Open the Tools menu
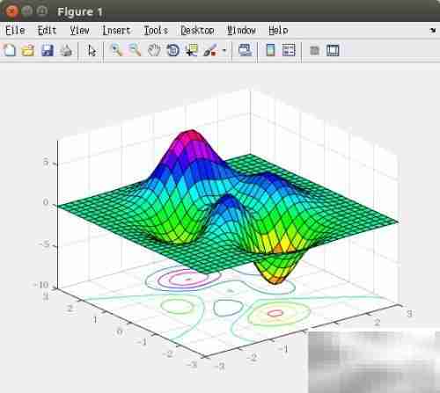 click(156, 31)
